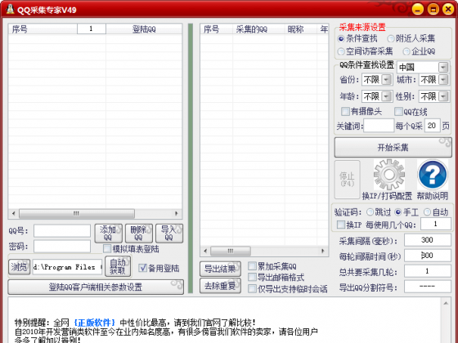
Task: Open the 换IP/打码配置 gear icon
Action: (x=389, y=175)
